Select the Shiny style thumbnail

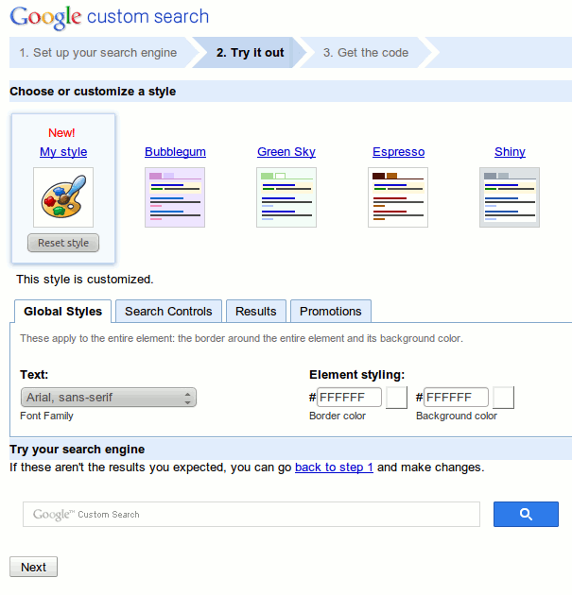click(x=510, y=197)
